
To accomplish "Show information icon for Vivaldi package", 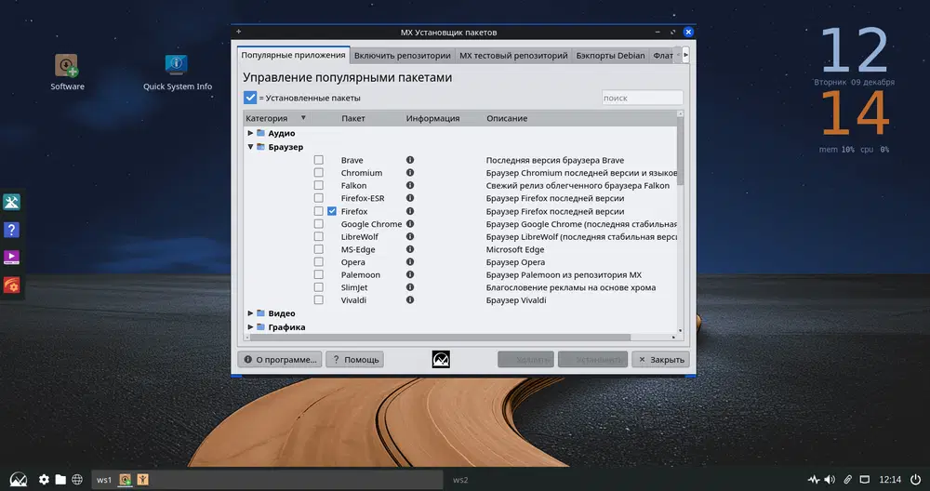I will pyautogui.click(x=410, y=300).
